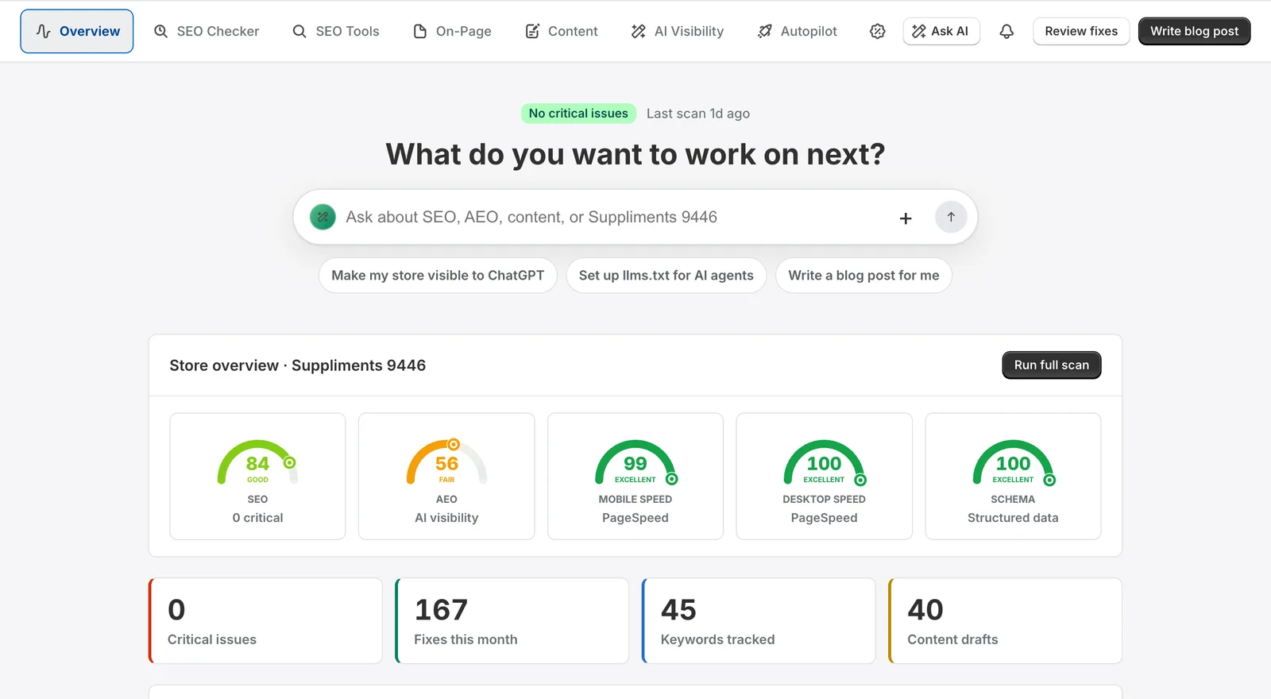Click the SEO Tools search icon
Image resolution: width=1271 pixels, height=699 pixels.
coord(299,31)
